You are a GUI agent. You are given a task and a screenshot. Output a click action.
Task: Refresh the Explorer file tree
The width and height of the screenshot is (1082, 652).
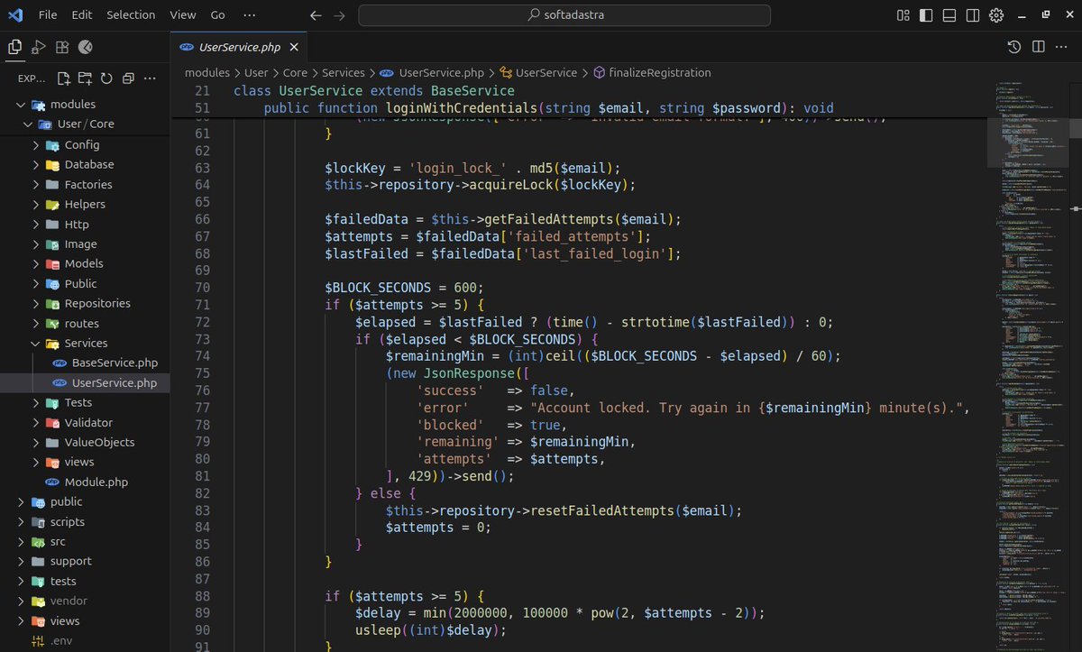[x=106, y=78]
